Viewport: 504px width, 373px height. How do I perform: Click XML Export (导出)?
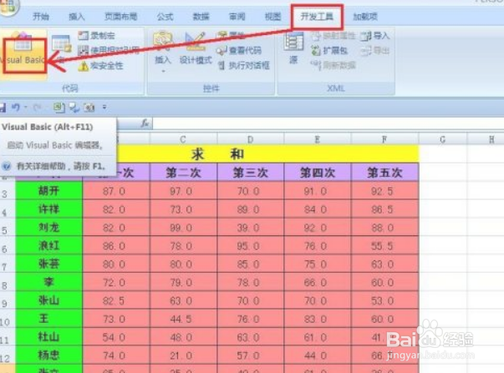point(375,51)
